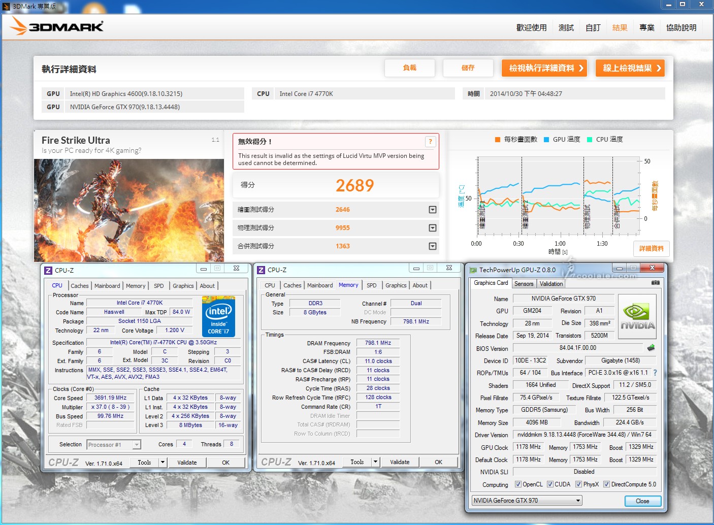Click the 詳細資料 button under the chart

(652, 249)
